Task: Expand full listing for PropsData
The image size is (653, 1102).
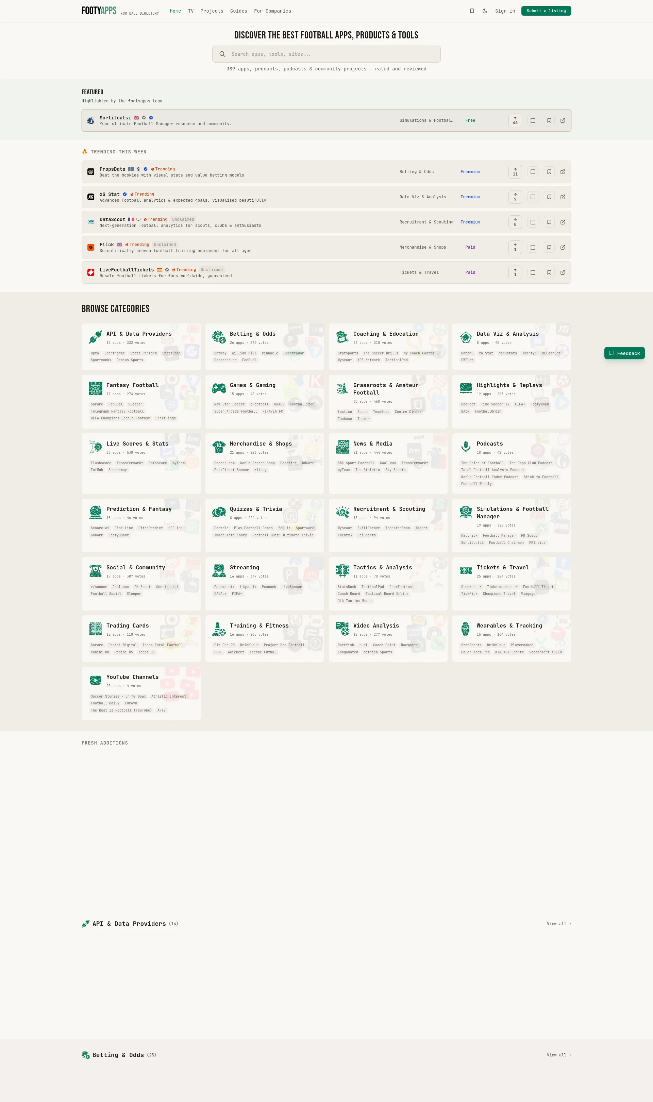Action: tap(532, 171)
